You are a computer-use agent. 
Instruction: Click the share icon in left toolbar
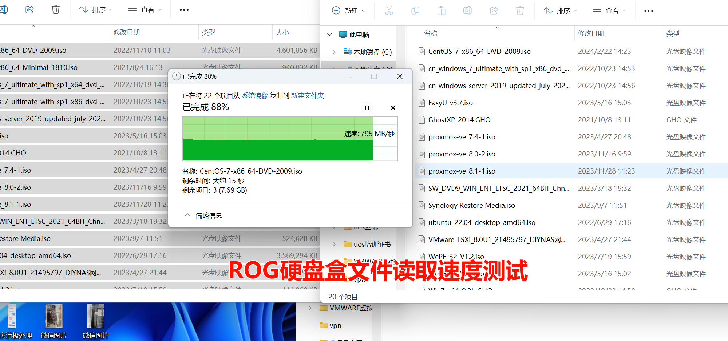[29, 9]
